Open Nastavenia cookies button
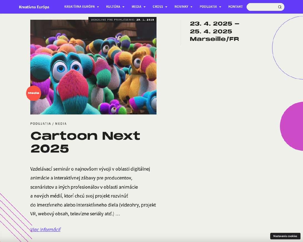303x242 pixels. (x=285, y=236)
